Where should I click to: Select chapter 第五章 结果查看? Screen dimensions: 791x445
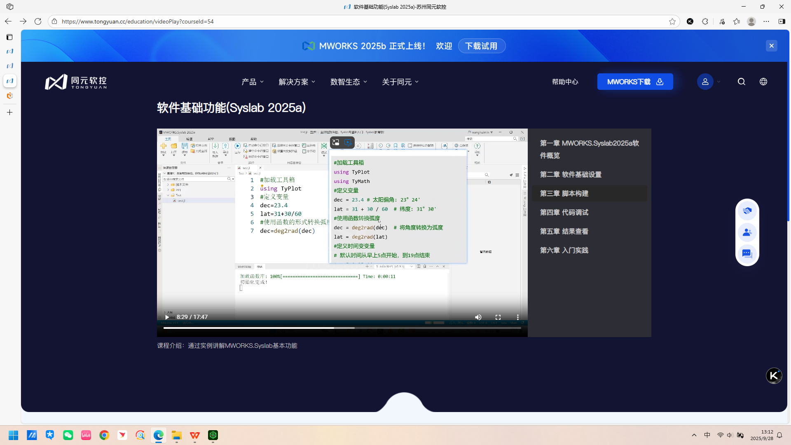[x=590, y=231]
